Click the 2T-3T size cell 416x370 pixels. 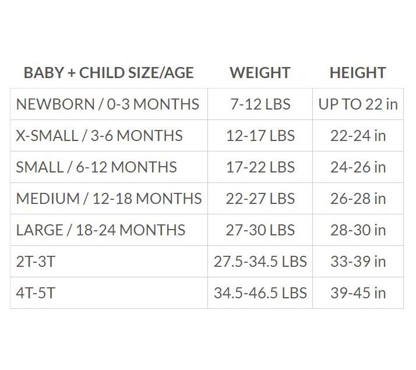(109, 262)
